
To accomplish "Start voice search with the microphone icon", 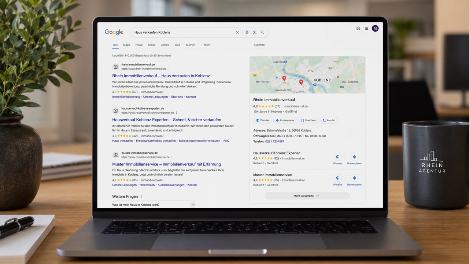I will (x=247, y=32).
